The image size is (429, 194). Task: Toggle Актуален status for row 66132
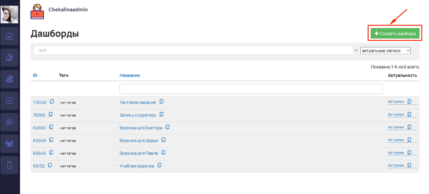pyautogui.click(x=396, y=165)
